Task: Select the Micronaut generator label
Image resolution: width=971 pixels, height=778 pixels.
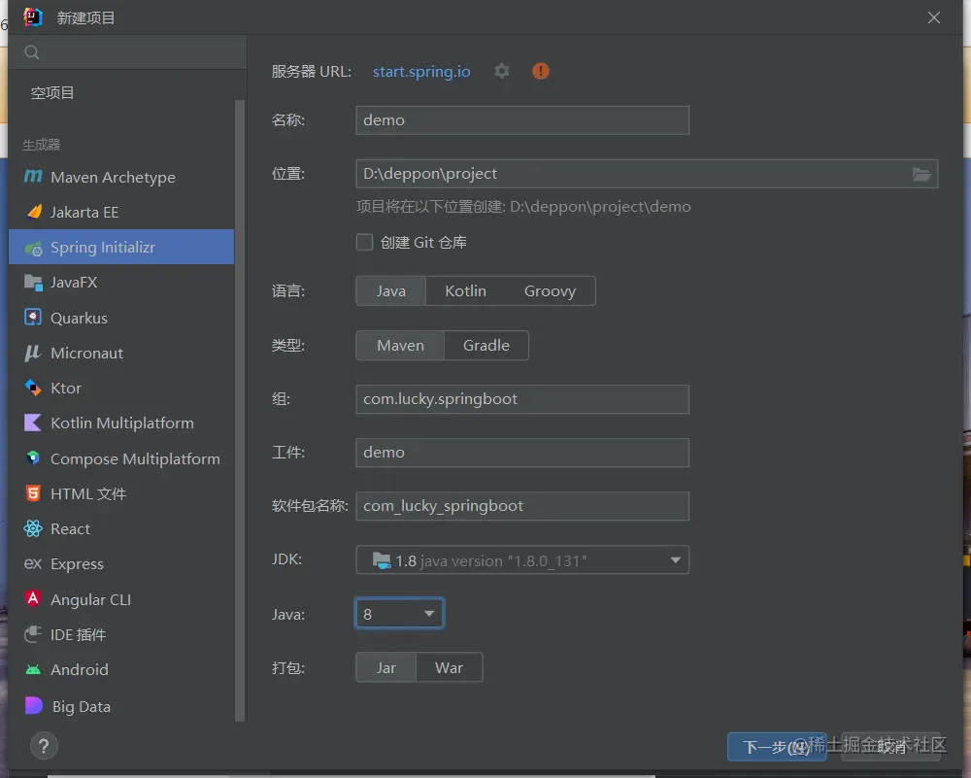Action: coord(86,354)
